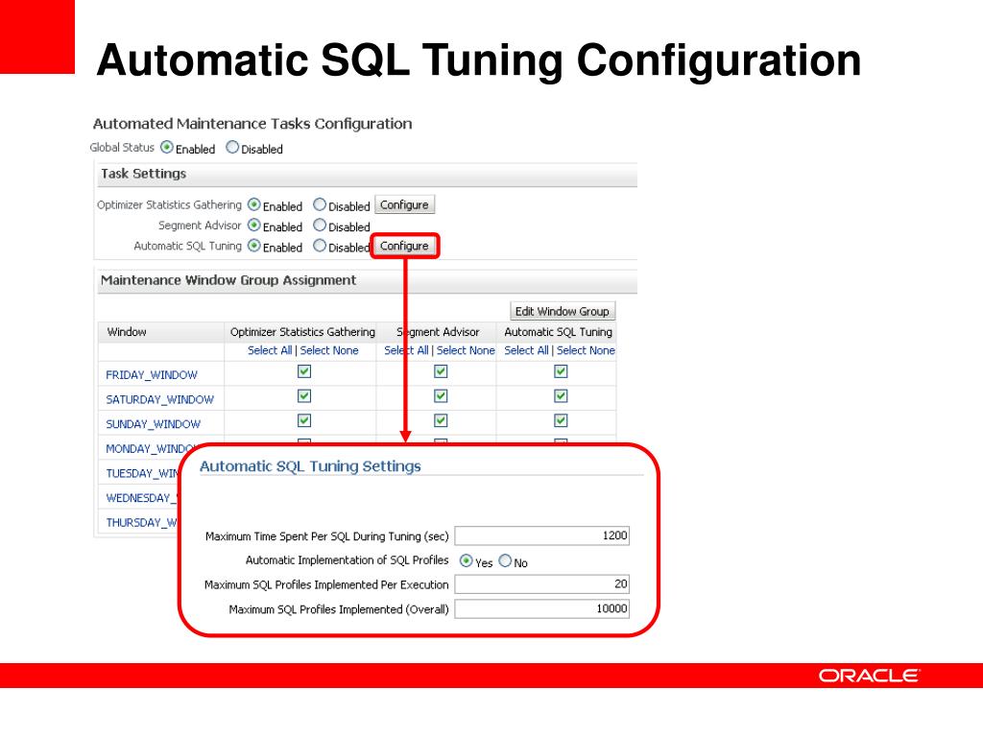Open WEDNESDAY_WINDOW link
Image resolution: width=983 pixels, height=737 pixels.
(142, 498)
